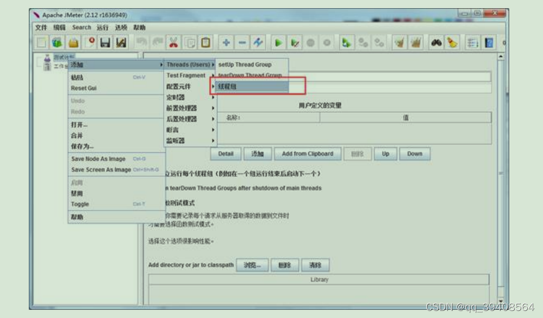Click the Down button
This screenshot has height=318, width=543.
click(x=415, y=154)
